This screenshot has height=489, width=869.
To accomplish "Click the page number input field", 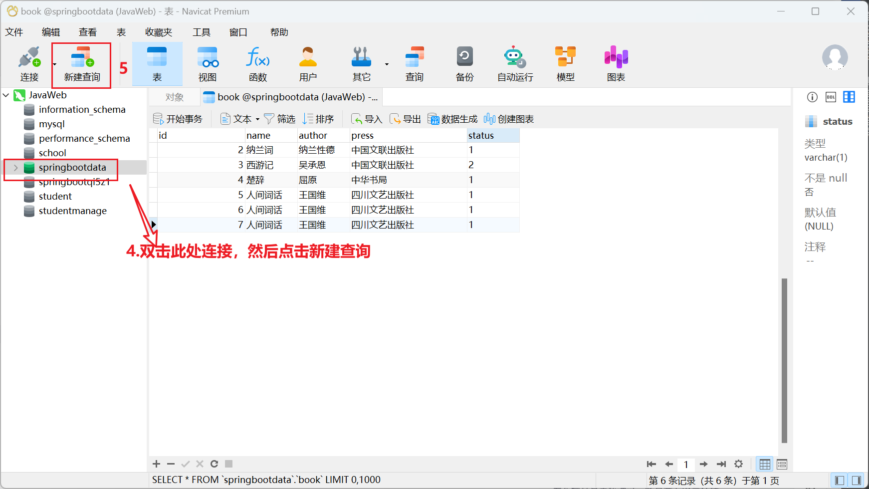I will [x=686, y=465].
